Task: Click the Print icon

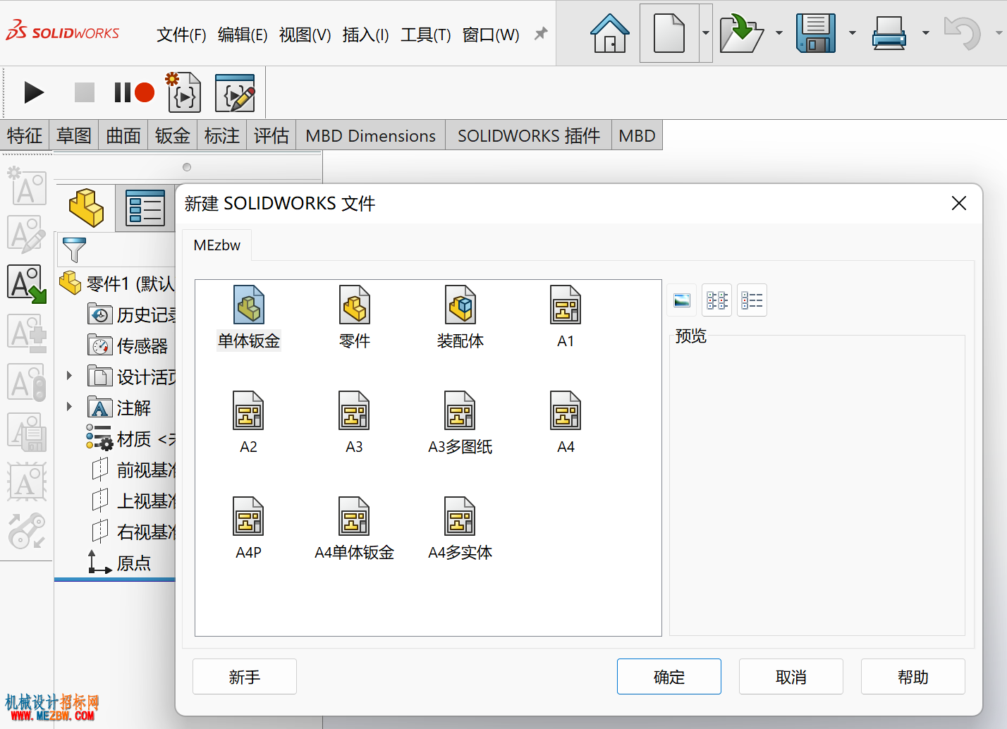Action: 889,33
